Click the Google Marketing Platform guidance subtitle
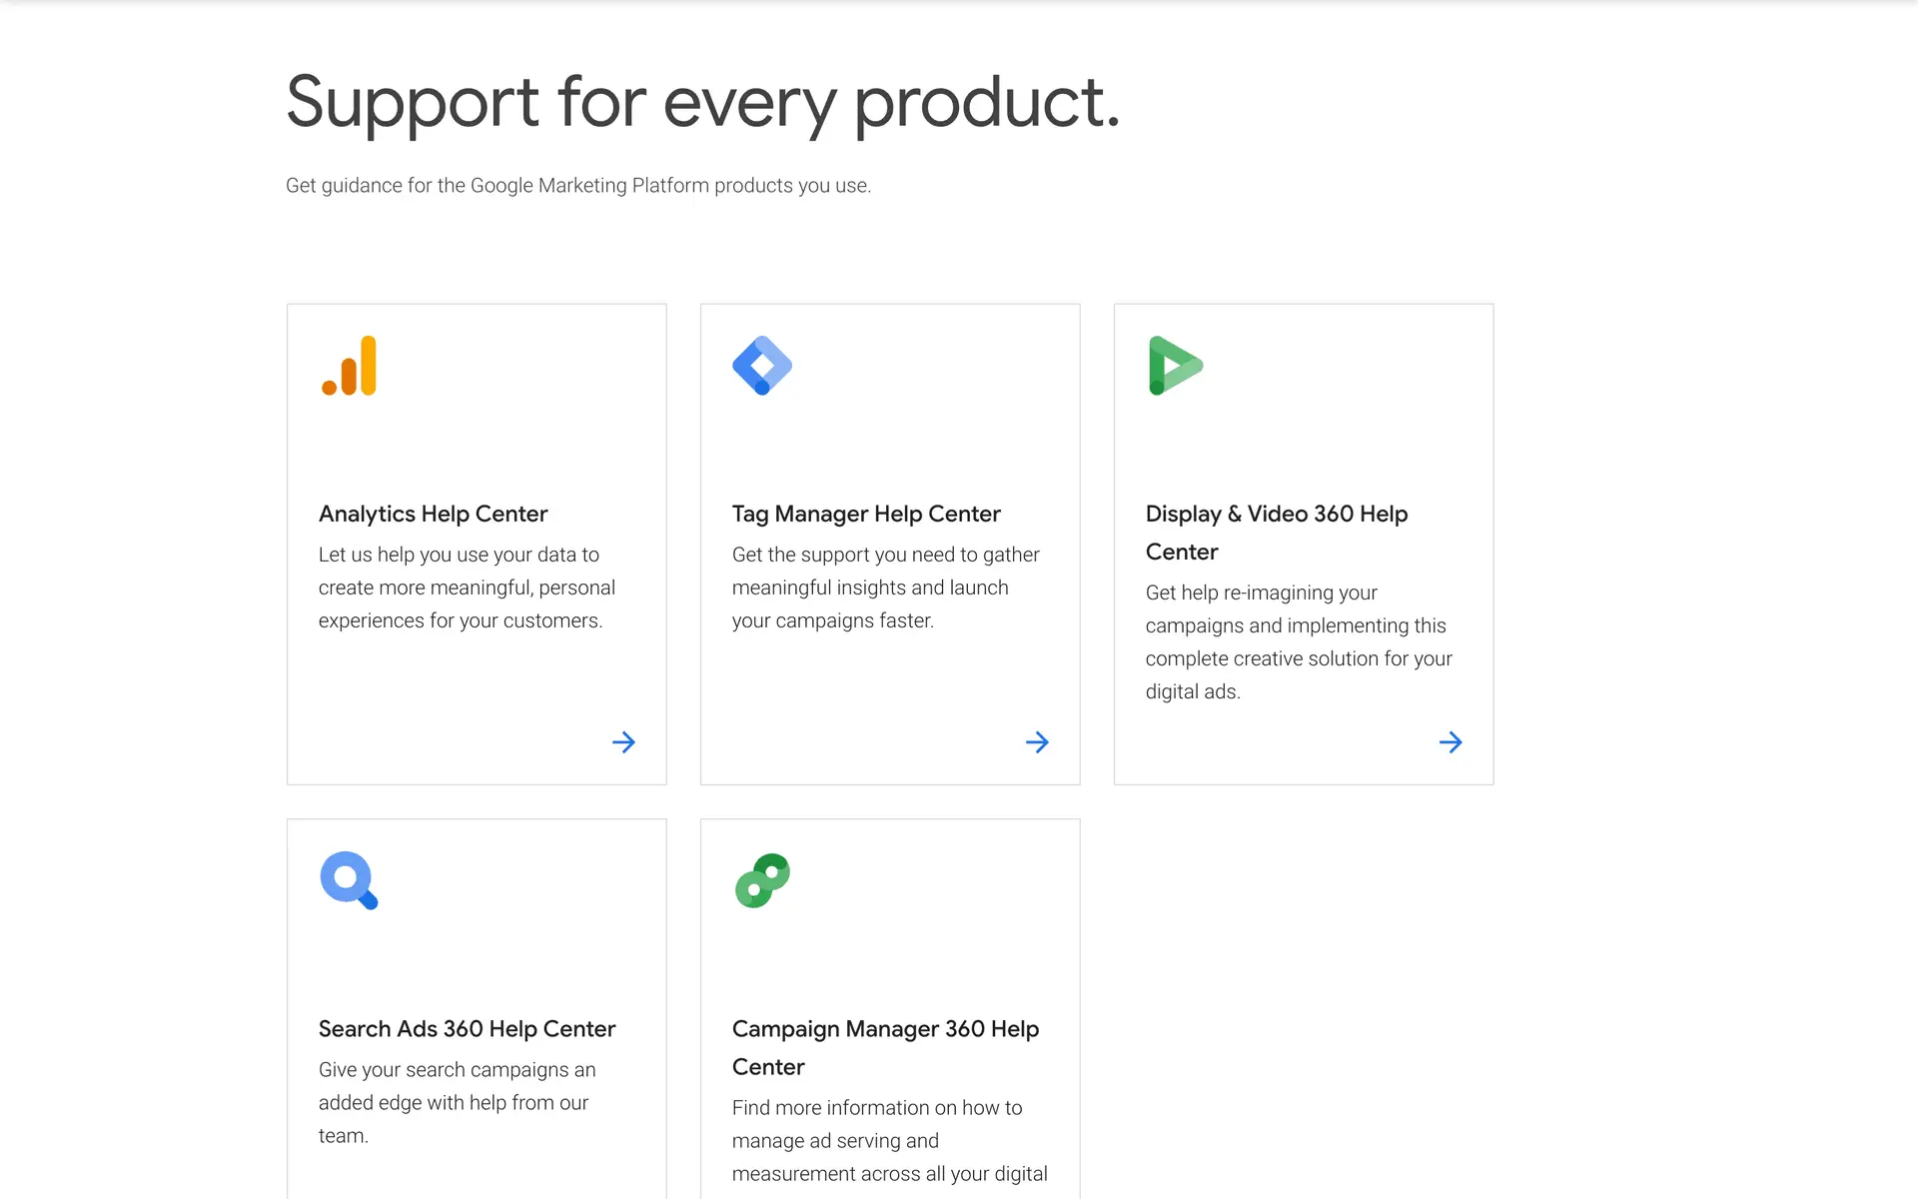 tap(577, 186)
